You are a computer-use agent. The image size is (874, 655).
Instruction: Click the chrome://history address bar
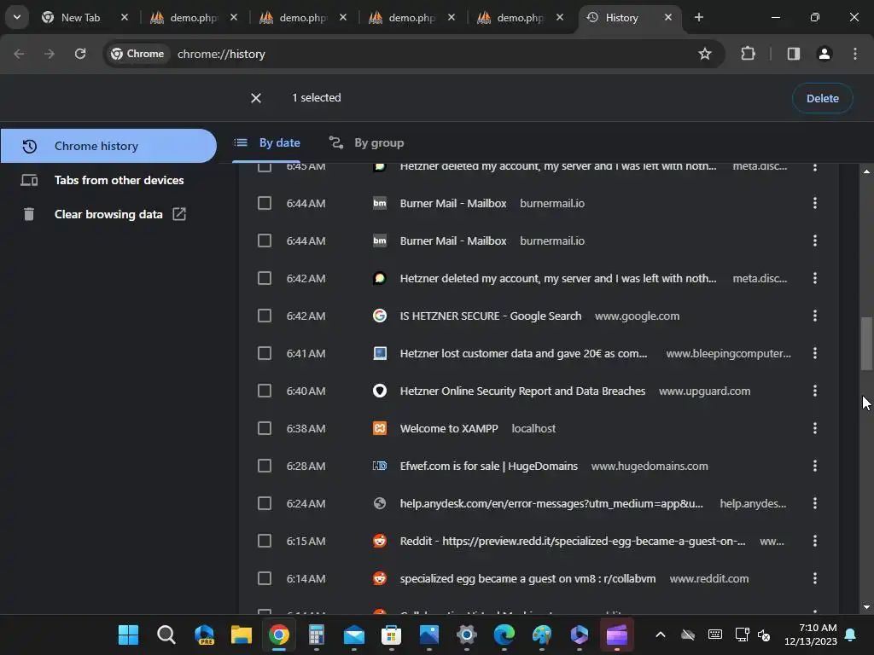point(412,54)
